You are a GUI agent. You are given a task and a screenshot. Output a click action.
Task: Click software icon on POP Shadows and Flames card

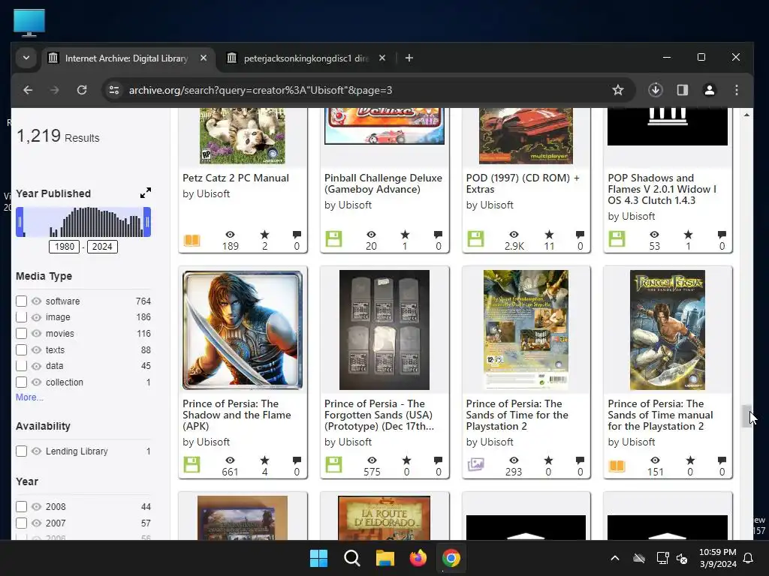pos(617,239)
